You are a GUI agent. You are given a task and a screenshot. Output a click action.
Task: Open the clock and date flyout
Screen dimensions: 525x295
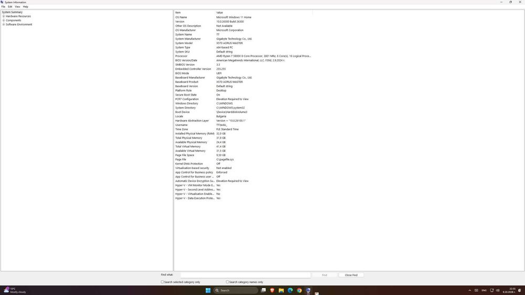point(509,290)
